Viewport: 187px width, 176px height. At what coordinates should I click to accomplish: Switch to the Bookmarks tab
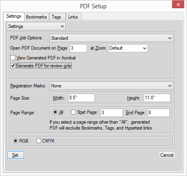(x=37, y=17)
